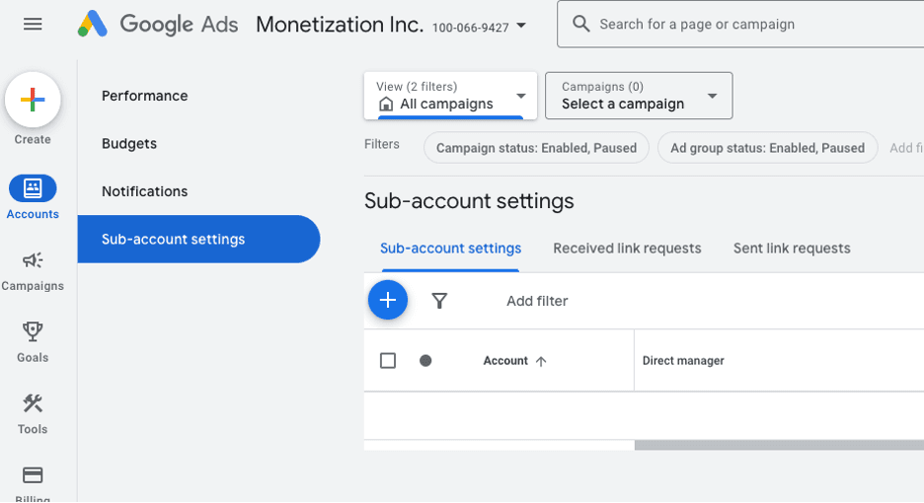Open the Select a campaign dropdown
924x503 pixels.
click(x=639, y=96)
